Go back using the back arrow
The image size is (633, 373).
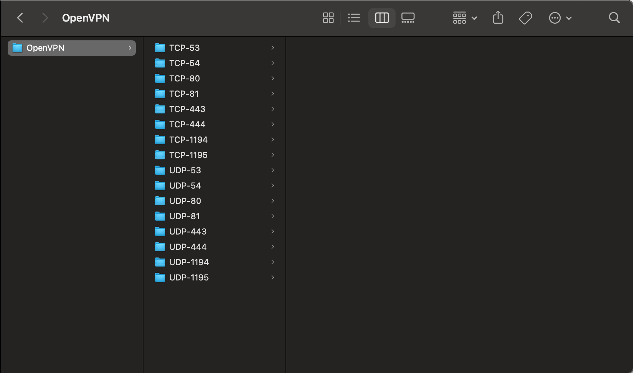coord(20,18)
